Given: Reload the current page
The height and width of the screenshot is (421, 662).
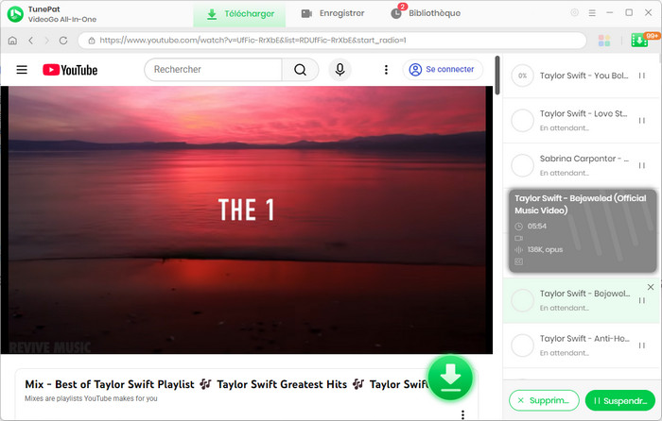Looking at the screenshot, I should click(63, 41).
